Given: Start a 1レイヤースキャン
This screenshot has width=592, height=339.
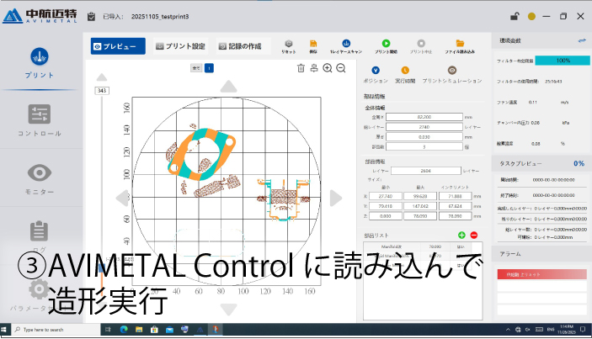Looking at the screenshot, I should (x=346, y=46).
